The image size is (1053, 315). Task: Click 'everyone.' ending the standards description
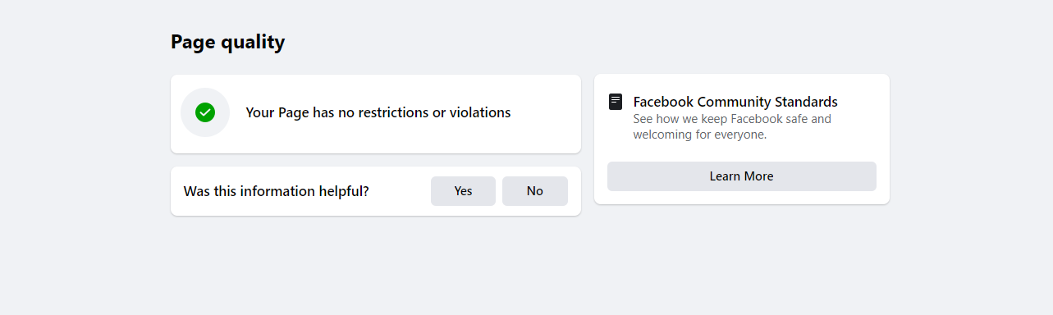[x=740, y=135]
